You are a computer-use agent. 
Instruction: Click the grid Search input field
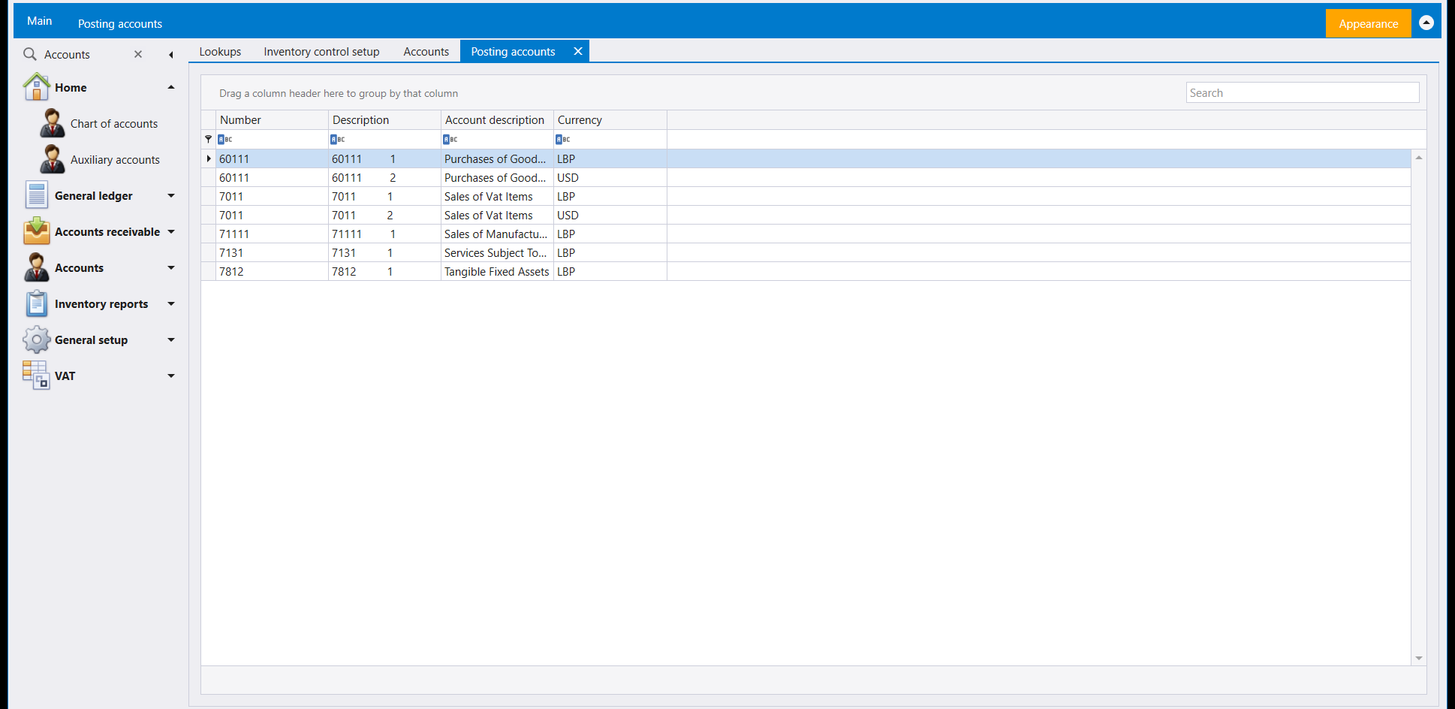tap(1303, 92)
